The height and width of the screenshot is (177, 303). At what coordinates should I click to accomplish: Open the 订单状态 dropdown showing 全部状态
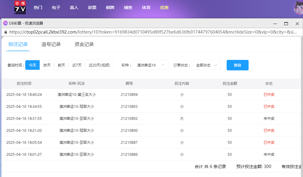(206, 65)
